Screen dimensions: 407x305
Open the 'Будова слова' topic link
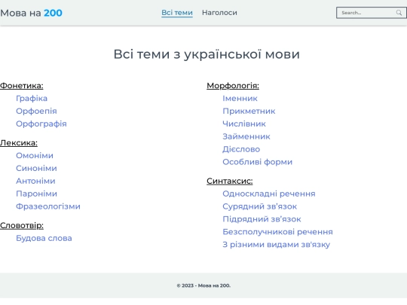tap(44, 238)
